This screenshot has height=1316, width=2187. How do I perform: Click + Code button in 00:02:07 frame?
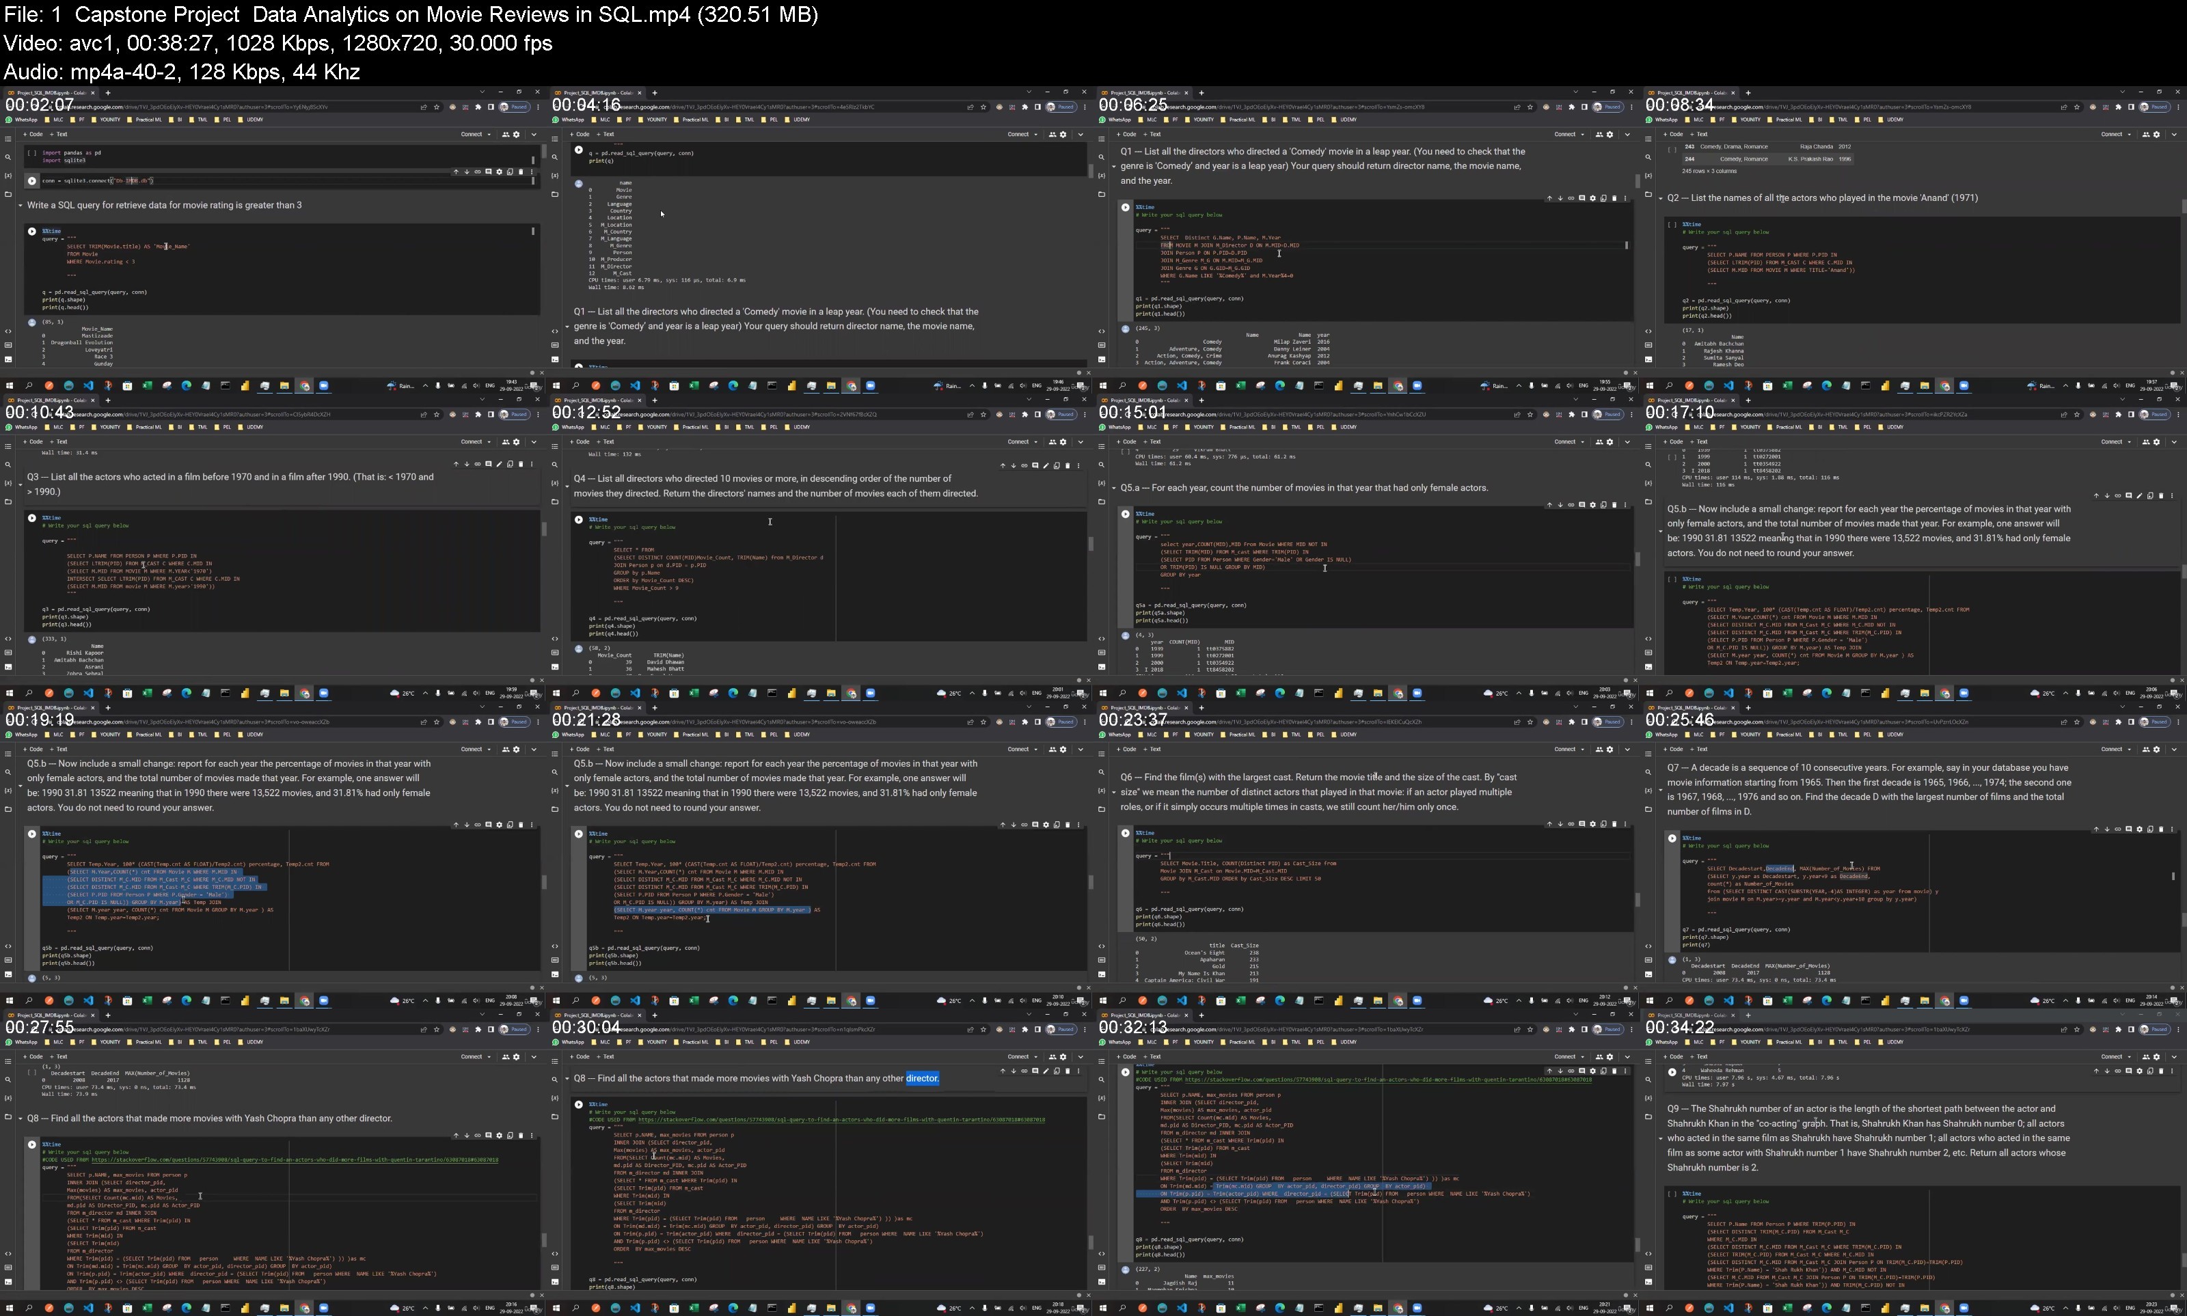pos(33,135)
